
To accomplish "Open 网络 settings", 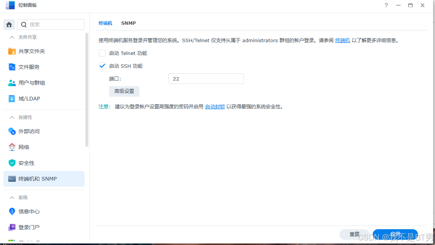I will tap(23, 147).
